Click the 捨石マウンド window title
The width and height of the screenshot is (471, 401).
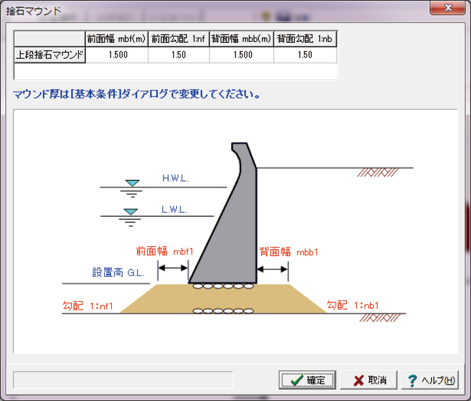point(34,11)
